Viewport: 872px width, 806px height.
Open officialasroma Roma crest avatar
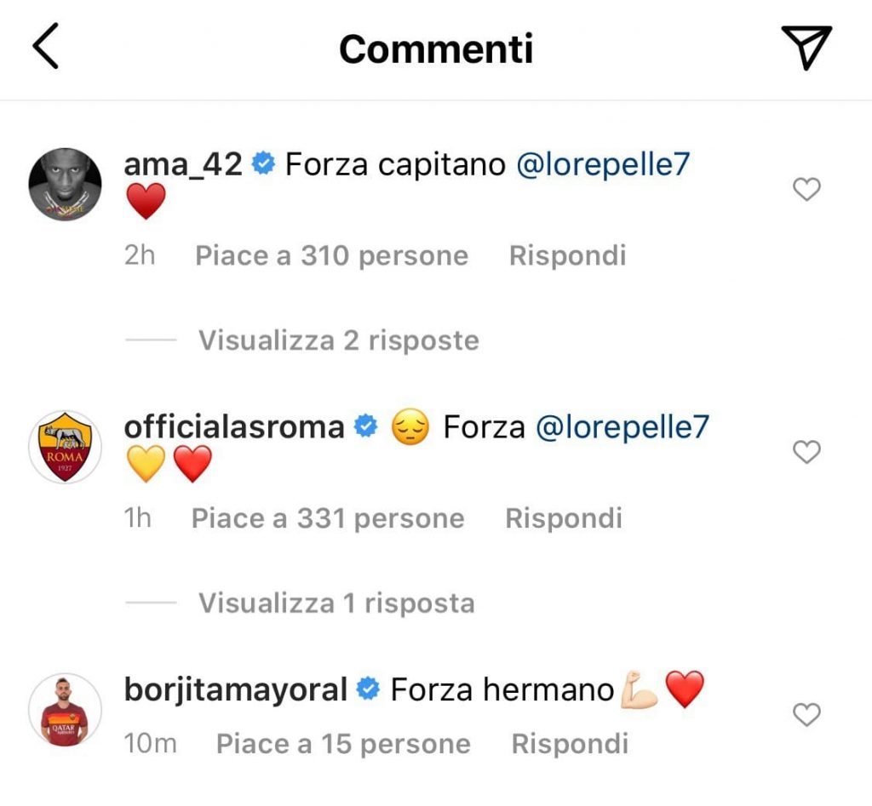tap(65, 447)
